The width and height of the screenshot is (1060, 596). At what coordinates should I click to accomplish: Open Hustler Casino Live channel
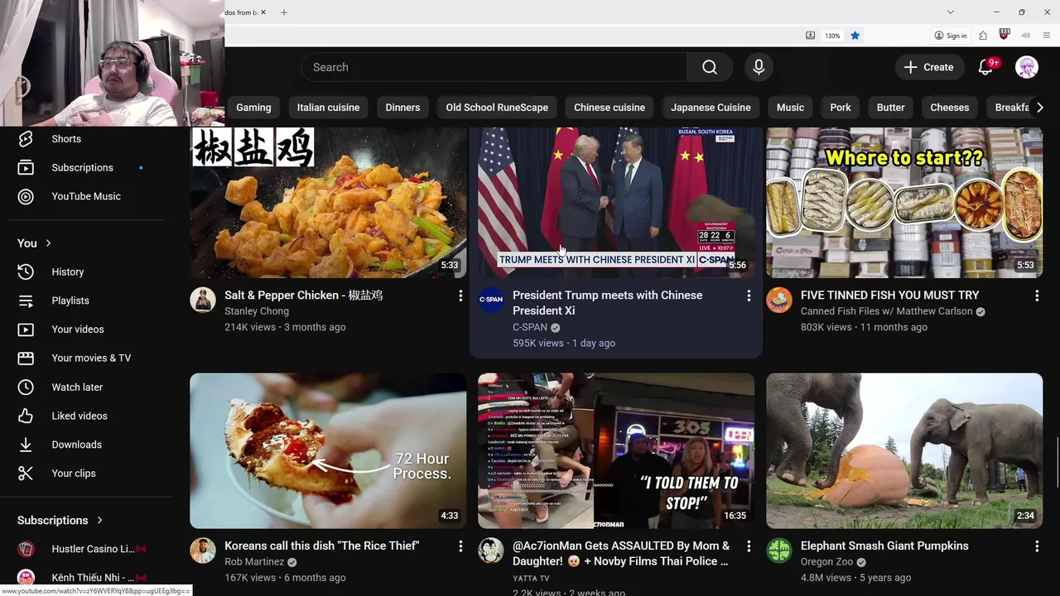87,549
